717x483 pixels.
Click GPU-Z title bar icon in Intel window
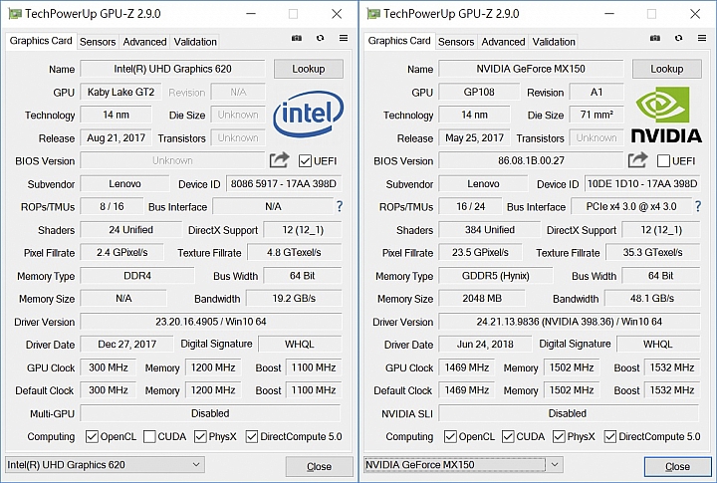click(x=15, y=14)
